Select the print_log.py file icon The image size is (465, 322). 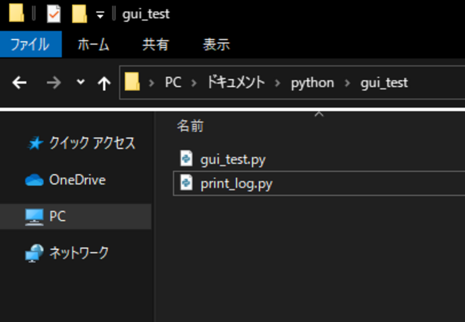coord(186,183)
